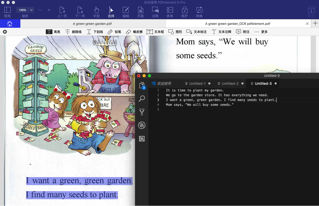The image size is (319, 206).
Task: Click highlighted PDF text "I find many seeds to plant."
Action: pyautogui.click(x=72, y=195)
